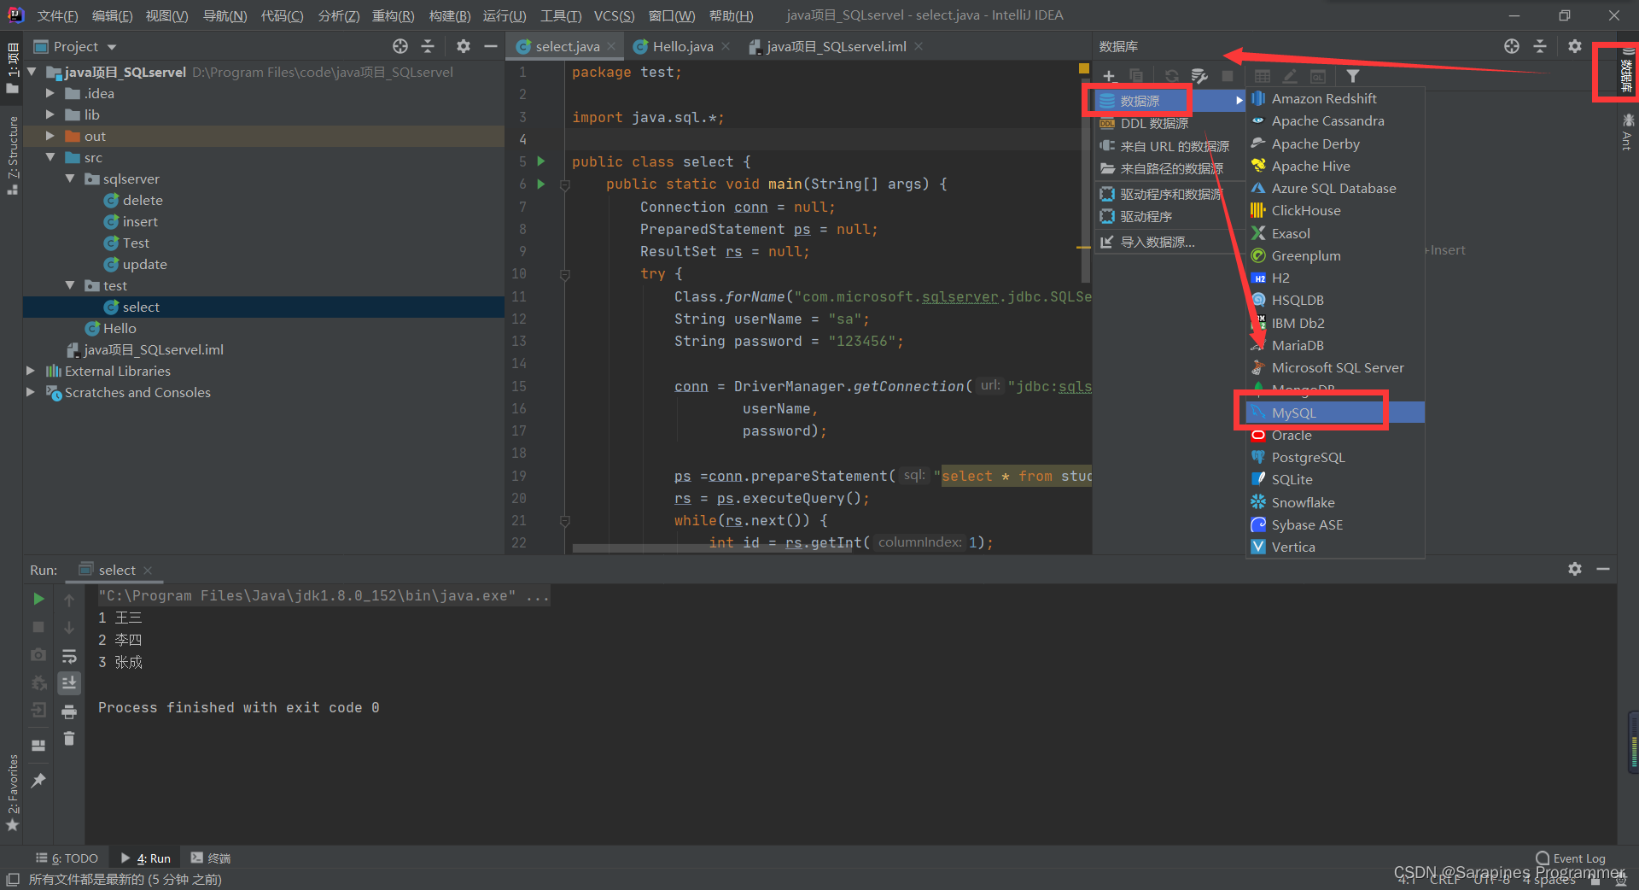Click the locate crosshair icon in Project panel
Screen dimensions: 1639x890
click(400, 46)
